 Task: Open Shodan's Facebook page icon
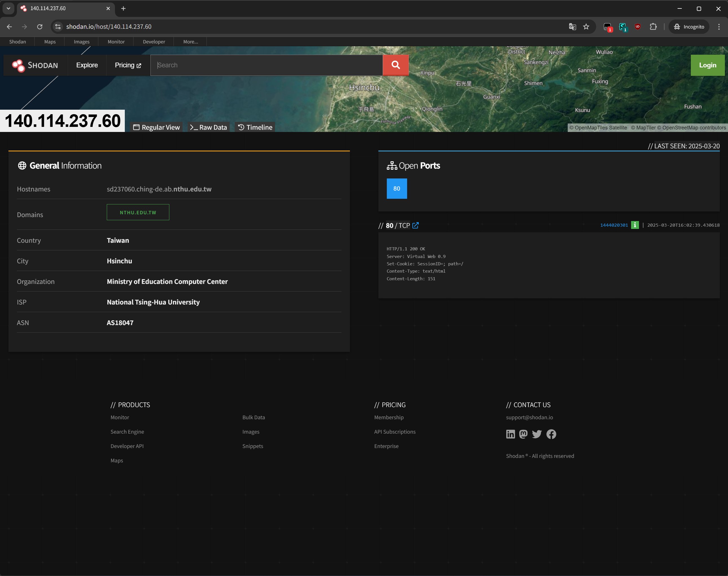[551, 434]
